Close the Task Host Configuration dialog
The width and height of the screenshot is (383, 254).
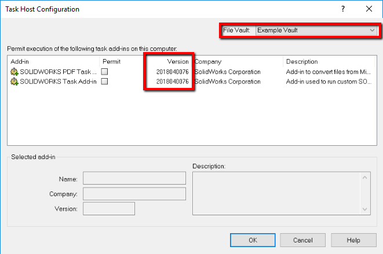(369, 9)
